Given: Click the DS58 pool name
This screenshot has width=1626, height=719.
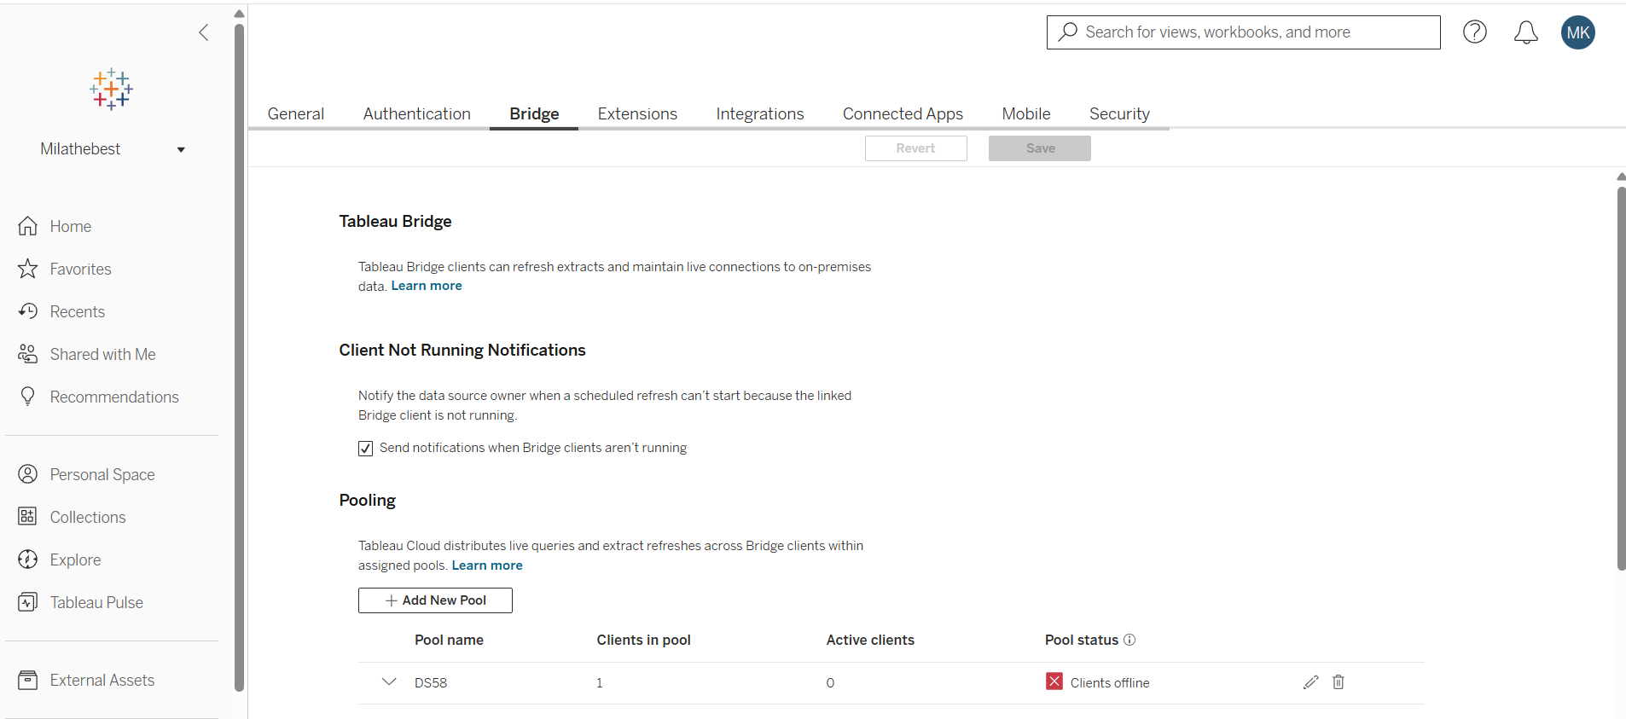Looking at the screenshot, I should point(431,682).
